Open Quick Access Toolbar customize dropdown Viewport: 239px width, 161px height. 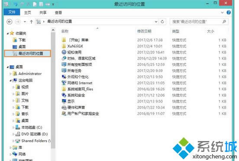click(x=53, y=4)
